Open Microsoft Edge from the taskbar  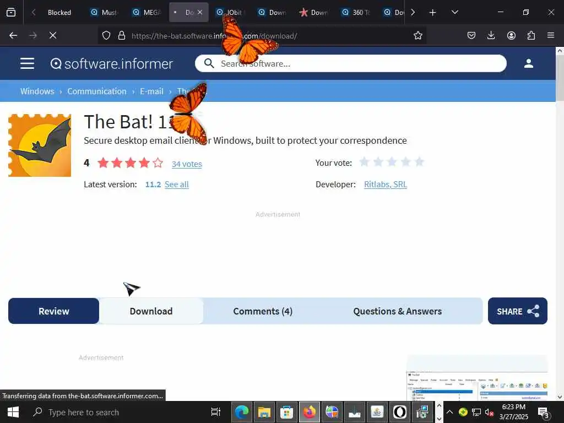pyautogui.click(x=242, y=412)
